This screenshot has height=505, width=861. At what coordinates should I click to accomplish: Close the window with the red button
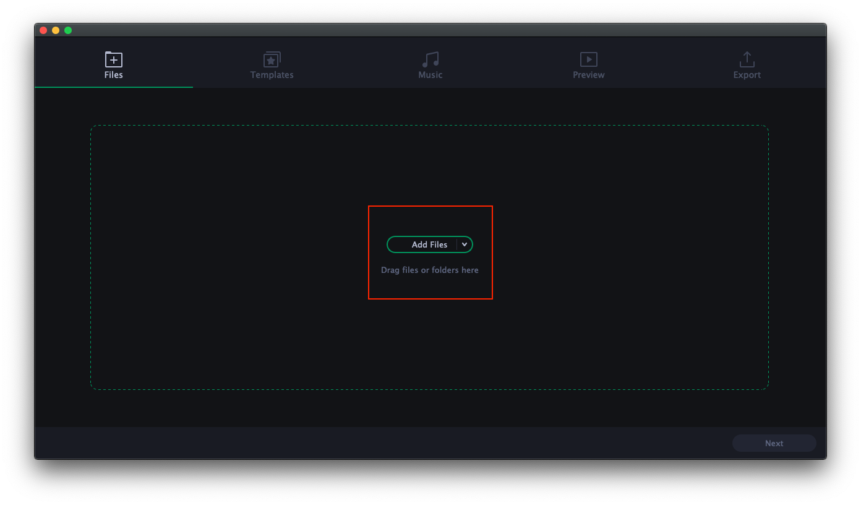point(43,30)
